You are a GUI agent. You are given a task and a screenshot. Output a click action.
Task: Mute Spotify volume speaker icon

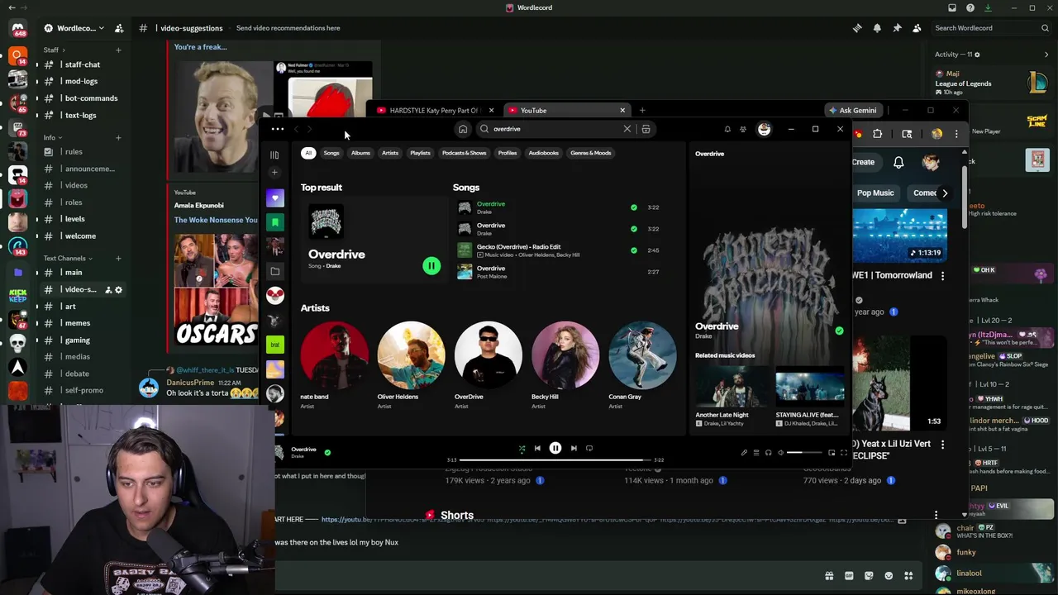(x=780, y=452)
